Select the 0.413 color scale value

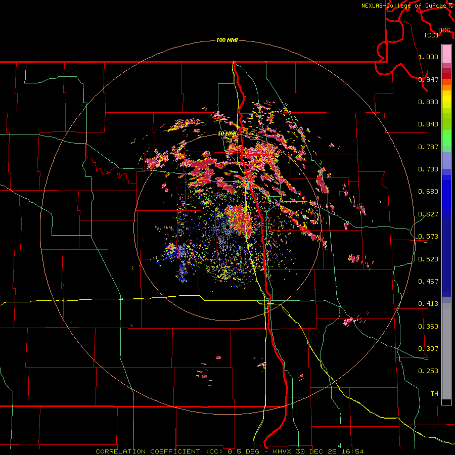[x=428, y=304]
